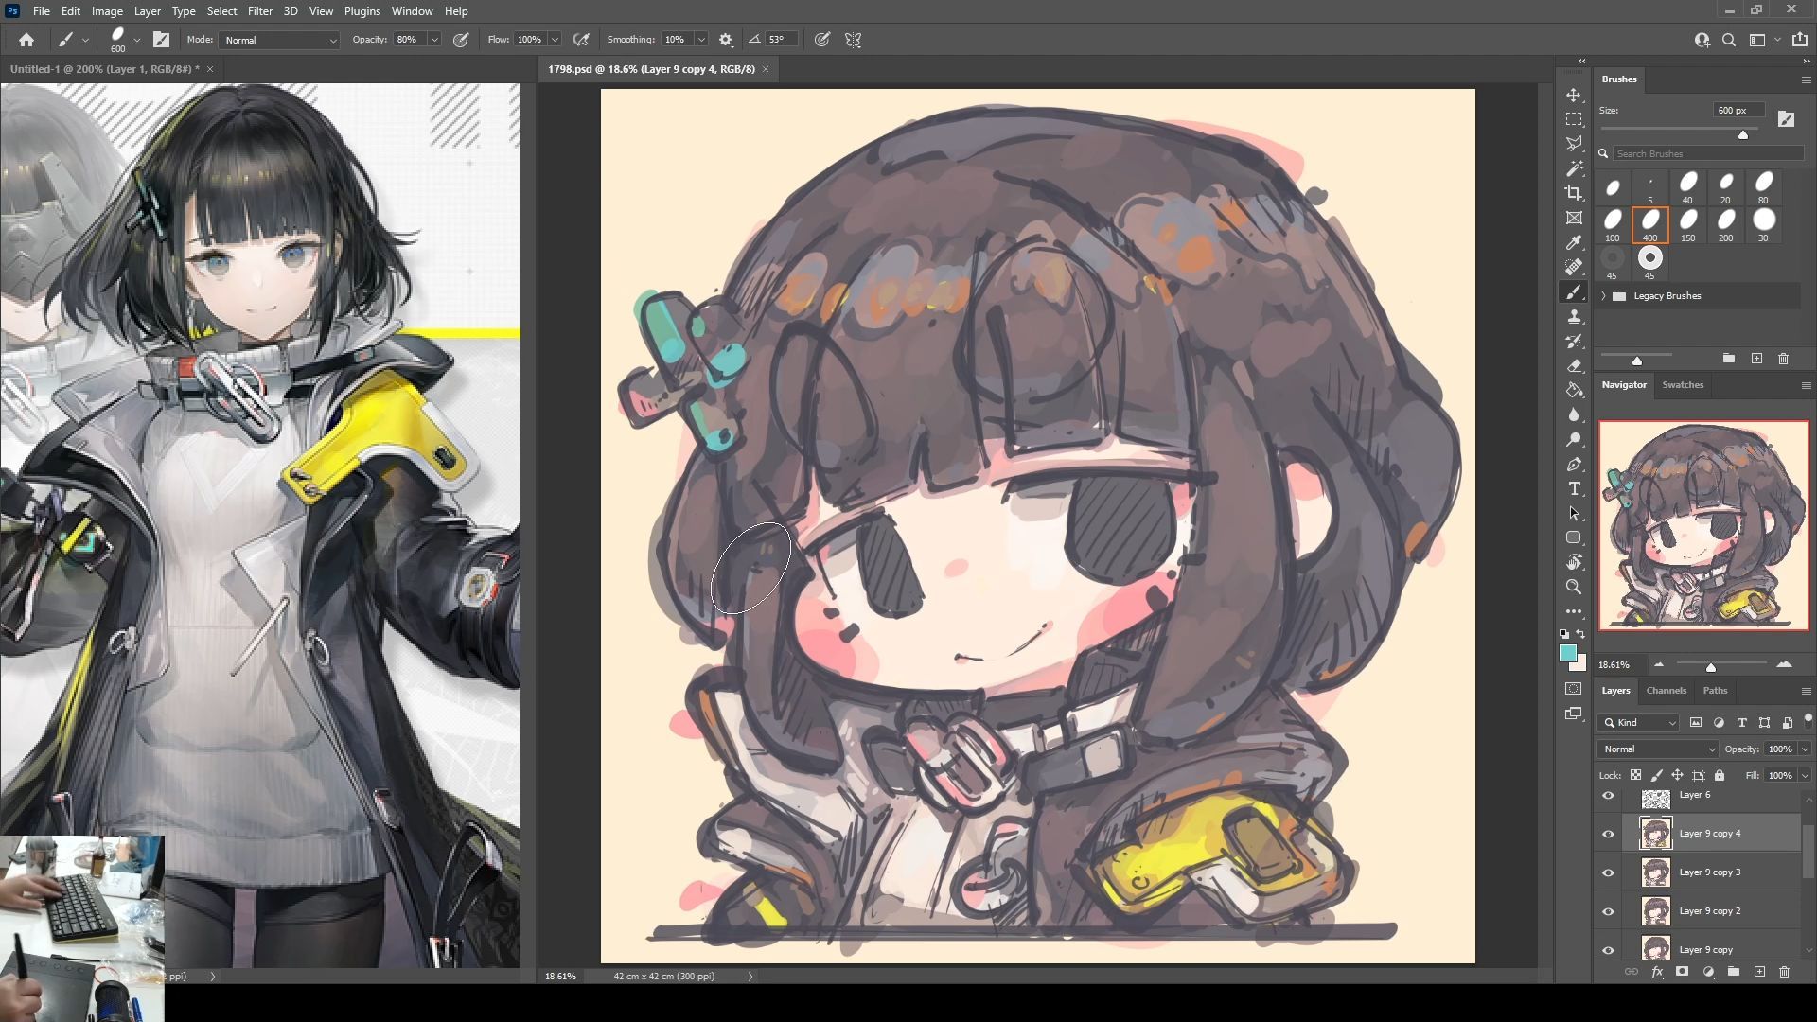Delete layer with trash icon in Layers panel
The image size is (1817, 1022).
(1784, 972)
